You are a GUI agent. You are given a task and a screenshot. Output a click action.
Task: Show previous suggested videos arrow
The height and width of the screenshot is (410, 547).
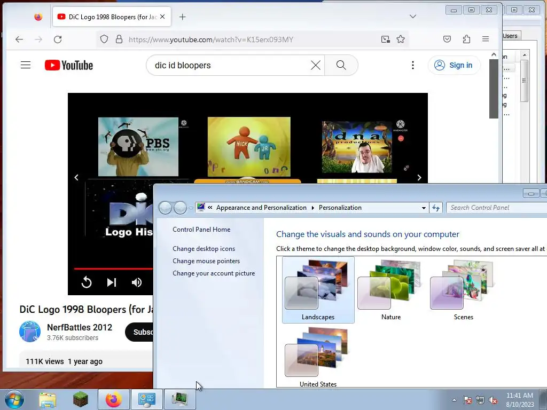76,177
